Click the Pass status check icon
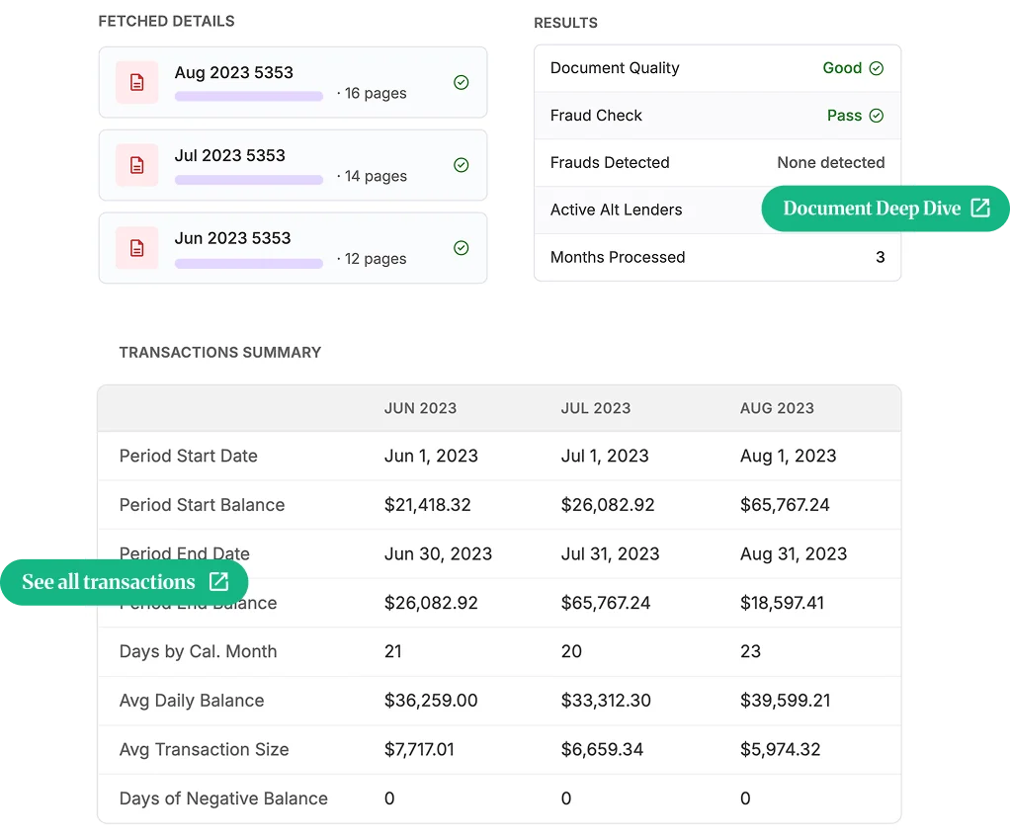 pos(878,116)
